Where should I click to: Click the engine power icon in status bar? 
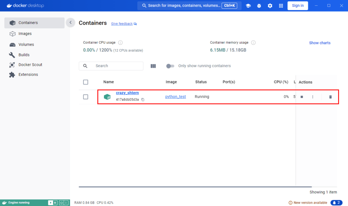click(x=62, y=203)
